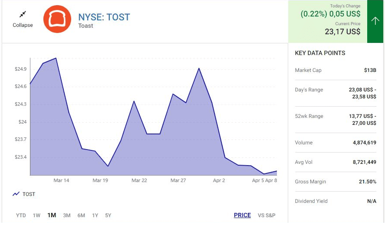The width and height of the screenshot is (385, 225).
Task: Open the NYSE: TOST ticker link
Action: tap(104, 17)
